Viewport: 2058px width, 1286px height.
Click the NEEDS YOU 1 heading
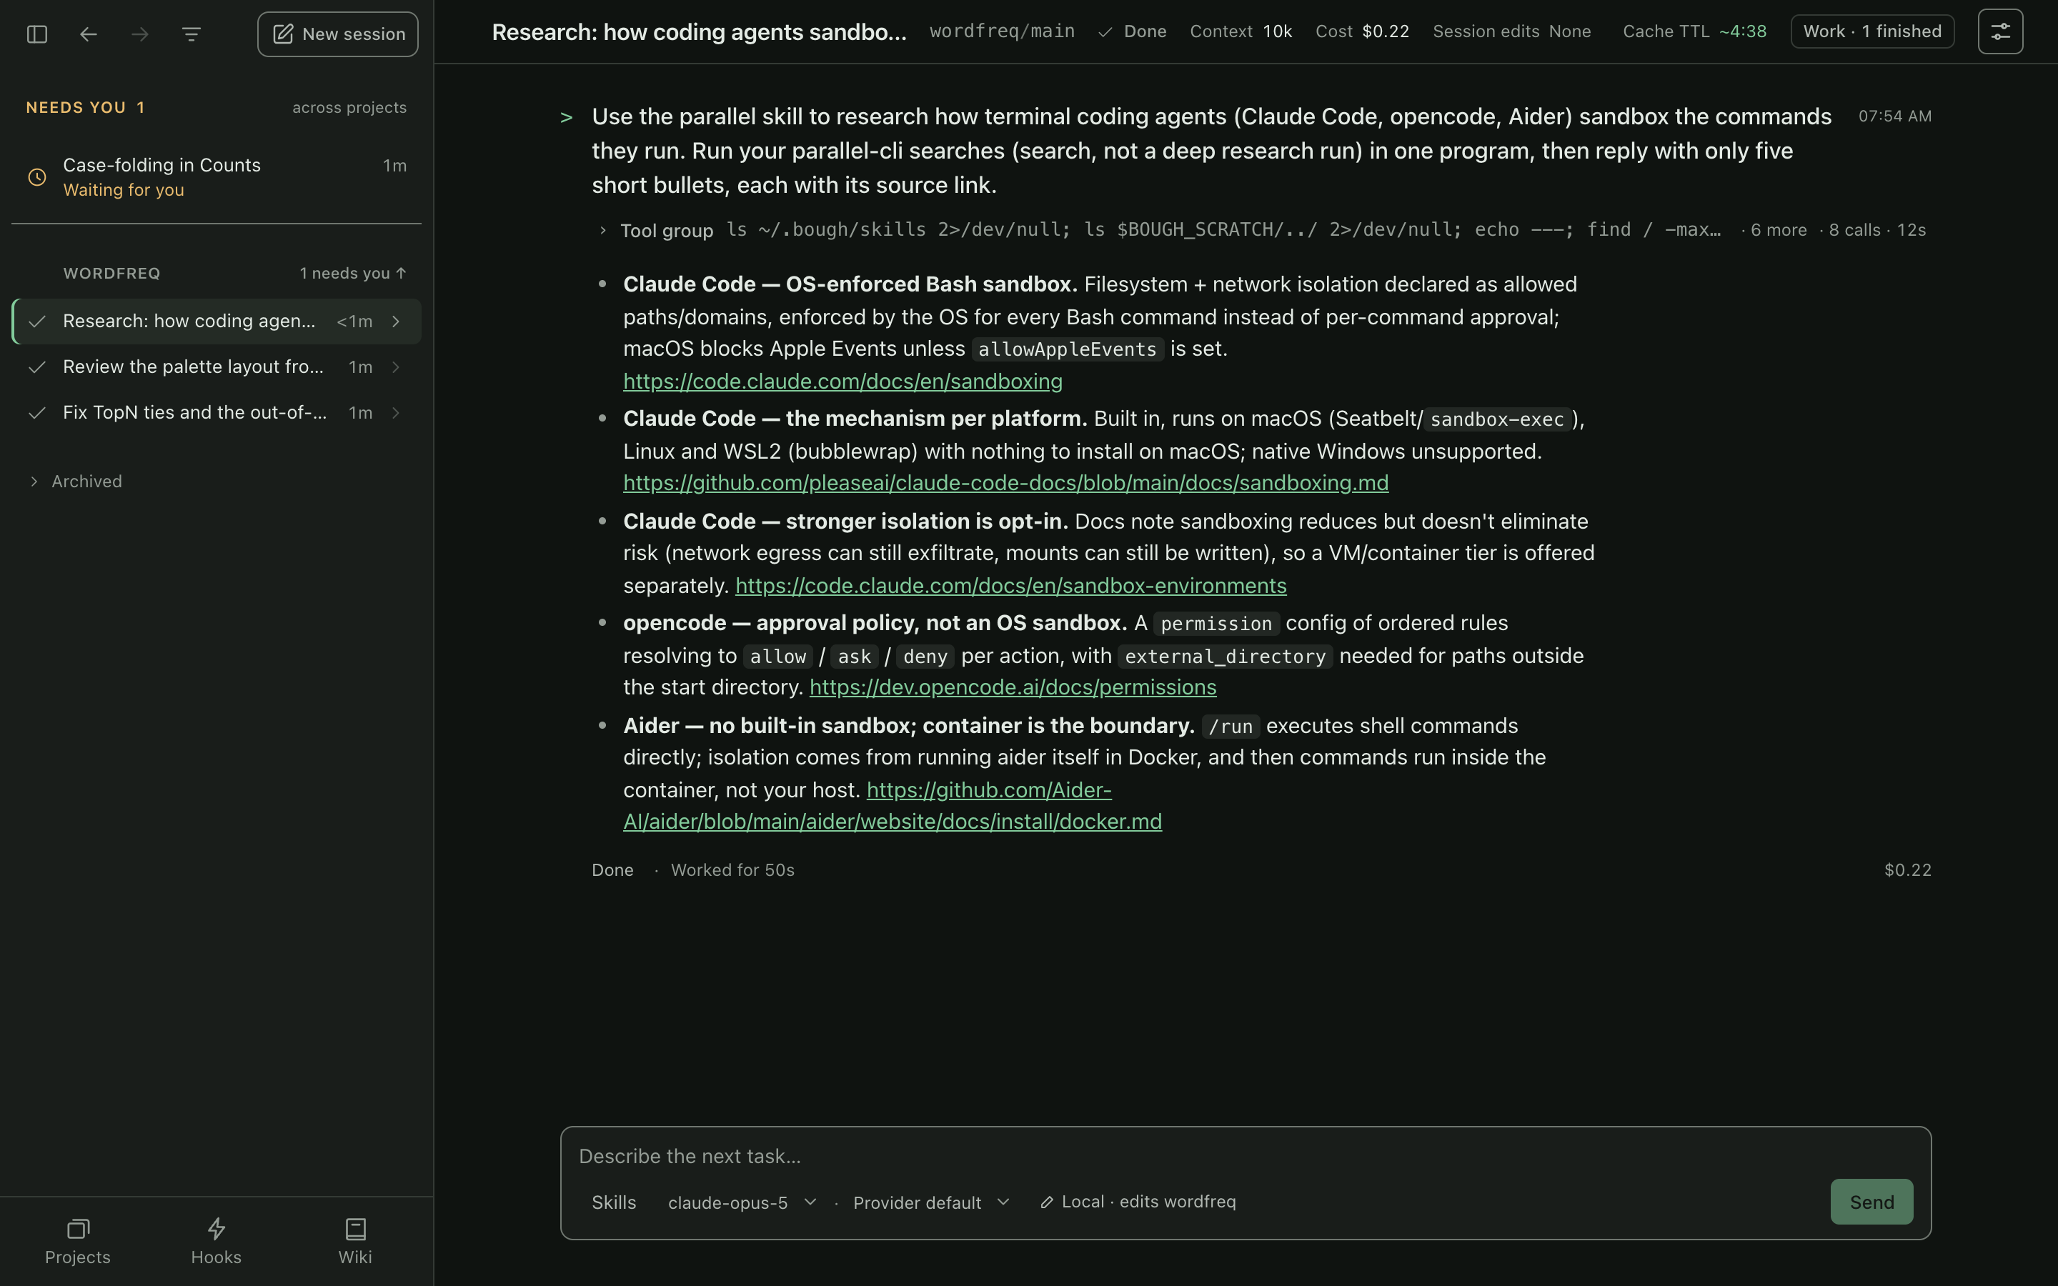pos(85,108)
